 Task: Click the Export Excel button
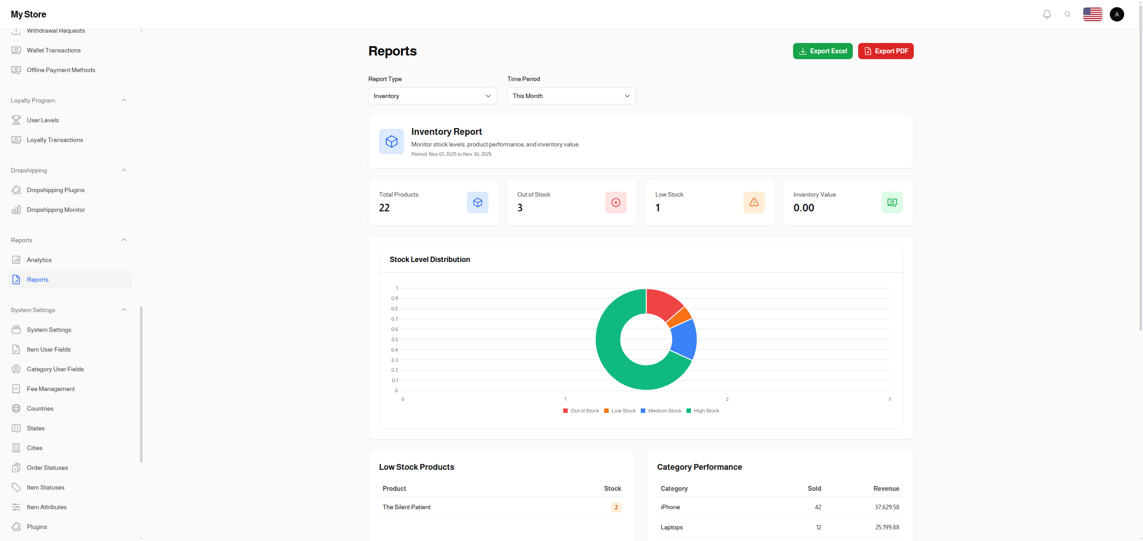click(x=822, y=51)
